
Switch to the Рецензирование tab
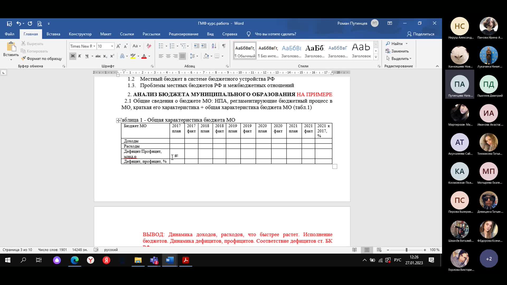pyautogui.click(x=184, y=34)
